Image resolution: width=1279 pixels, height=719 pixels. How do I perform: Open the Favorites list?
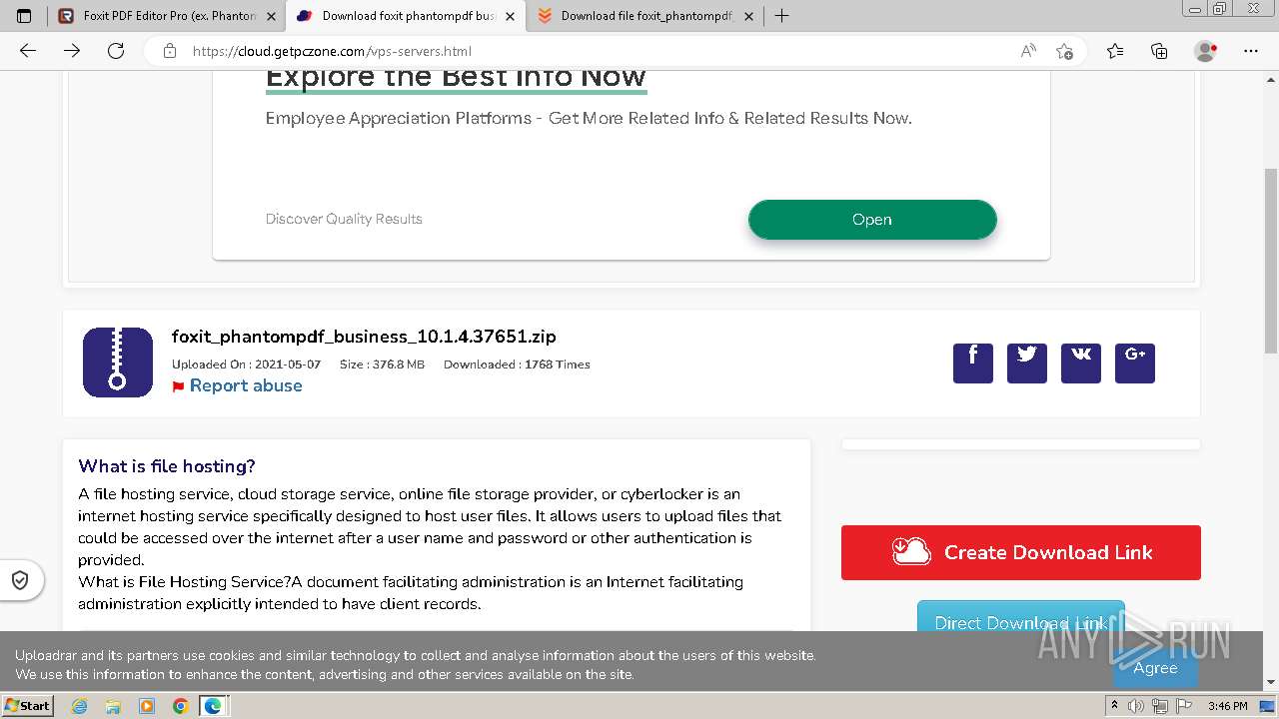(1115, 51)
